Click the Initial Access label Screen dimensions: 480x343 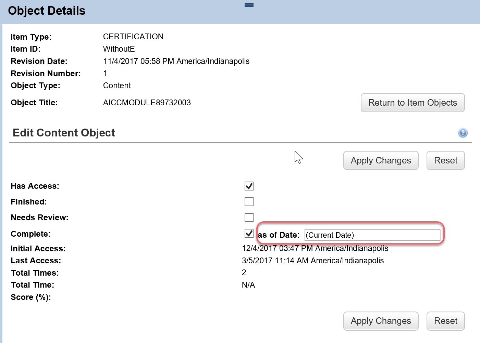[38, 249]
